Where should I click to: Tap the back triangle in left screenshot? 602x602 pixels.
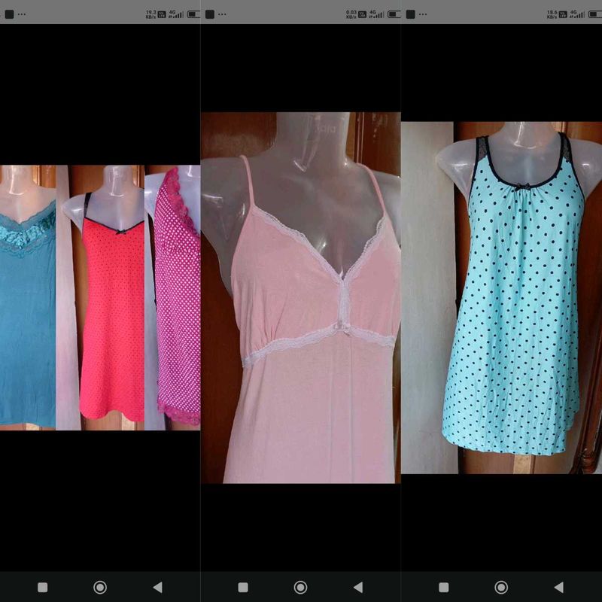click(x=157, y=587)
